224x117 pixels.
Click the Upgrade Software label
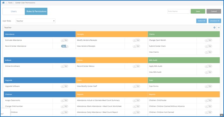point(12,86)
